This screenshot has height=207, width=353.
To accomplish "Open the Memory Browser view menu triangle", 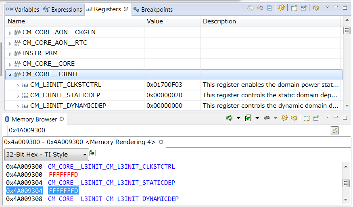I will (328, 117).
